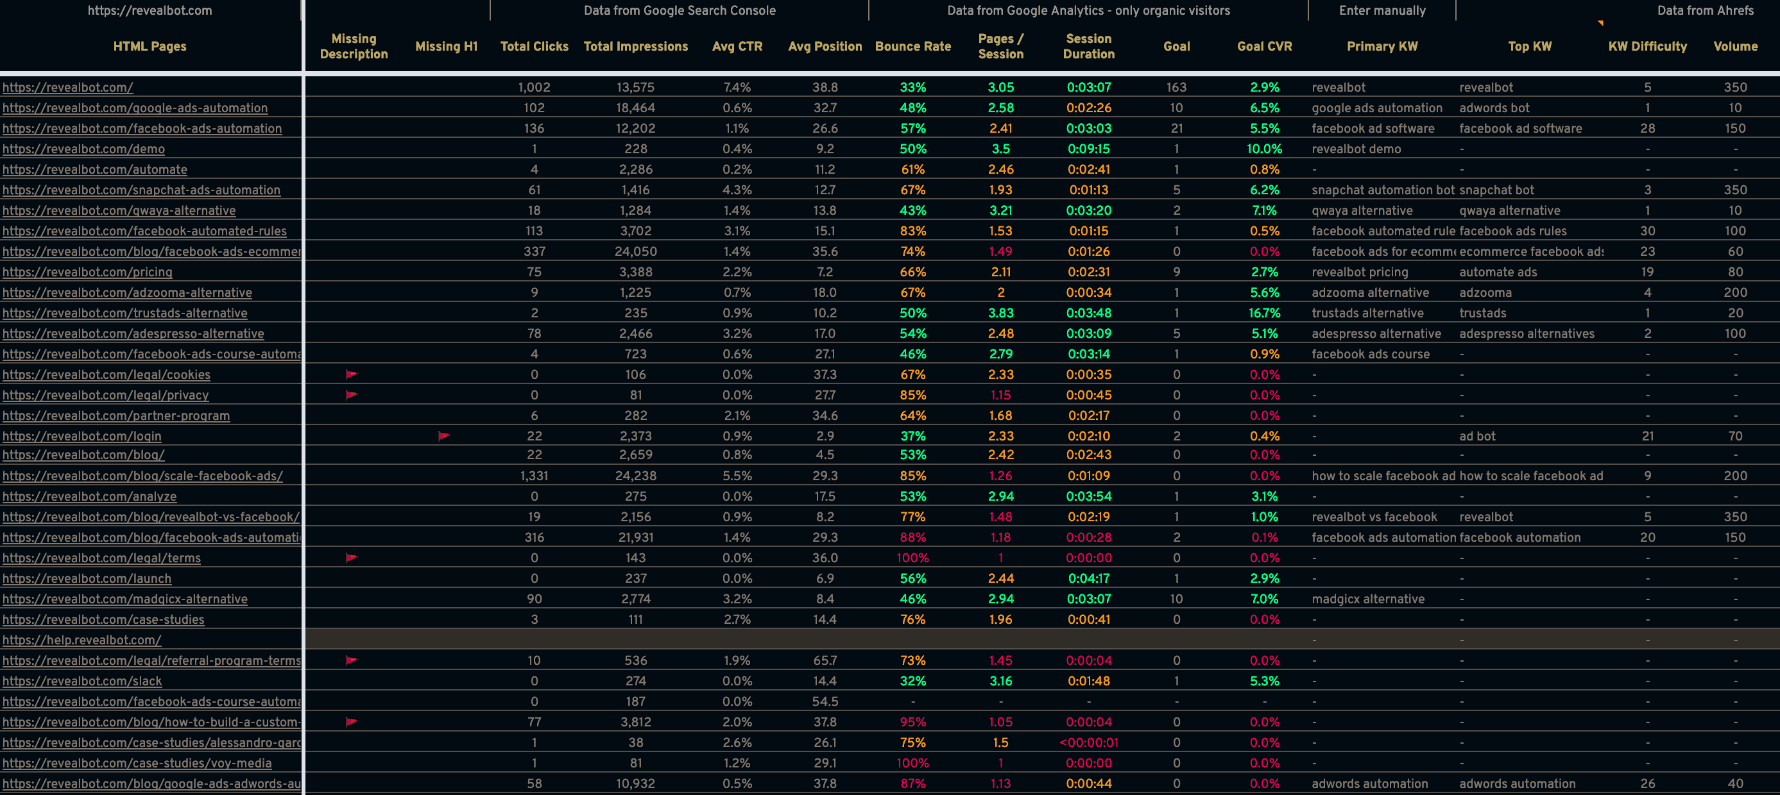1780x795 pixels.
Task: Open the madgicx-alternative page link
Action: [124, 599]
